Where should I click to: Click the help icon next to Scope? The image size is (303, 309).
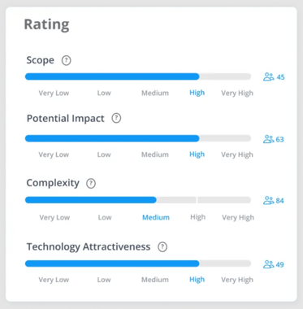click(67, 60)
